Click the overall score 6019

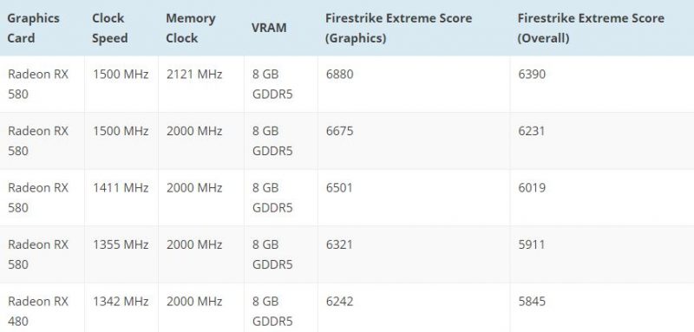click(532, 188)
